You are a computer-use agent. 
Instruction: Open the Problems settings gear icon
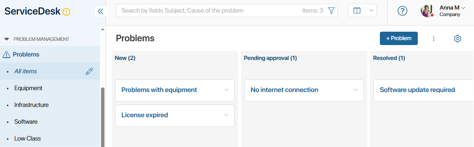coord(458,38)
